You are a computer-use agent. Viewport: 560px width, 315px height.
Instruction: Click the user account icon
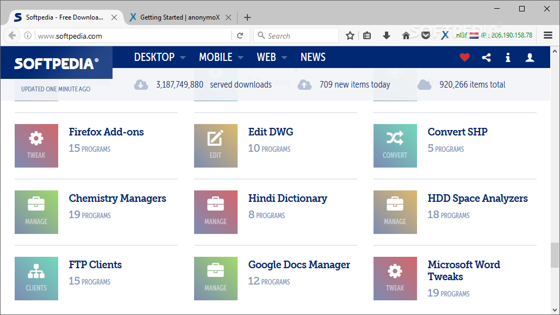(530, 57)
